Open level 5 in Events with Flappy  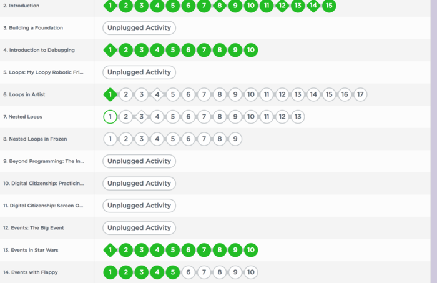[x=172, y=272]
